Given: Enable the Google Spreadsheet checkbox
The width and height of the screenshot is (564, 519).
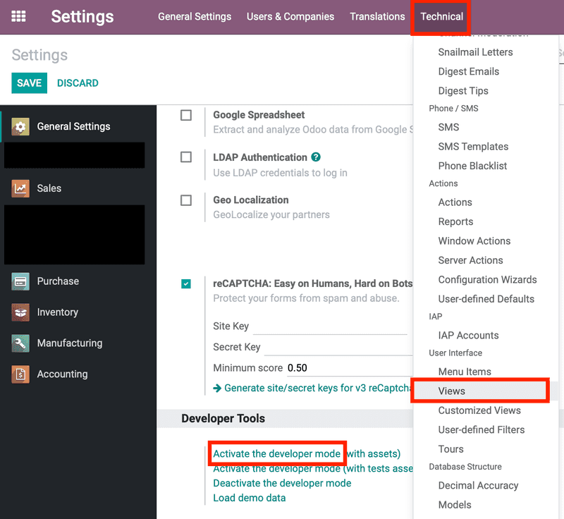Looking at the screenshot, I should coord(186,115).
